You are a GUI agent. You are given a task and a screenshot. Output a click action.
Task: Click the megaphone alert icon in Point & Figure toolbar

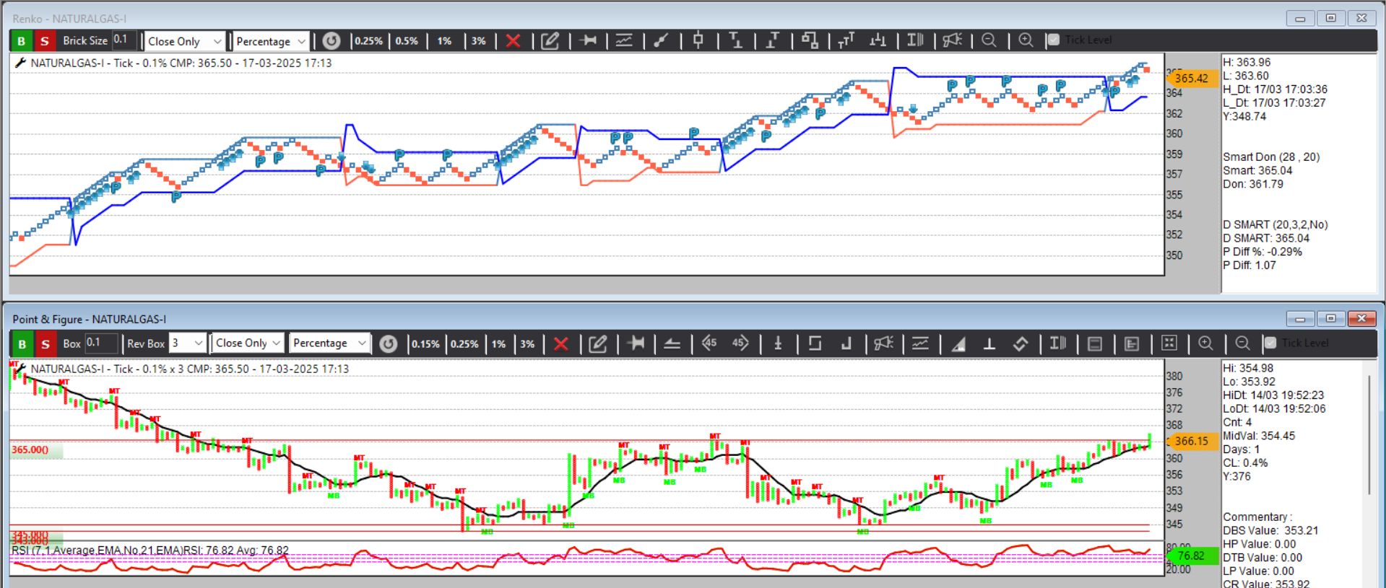click(x=883, y=343)
